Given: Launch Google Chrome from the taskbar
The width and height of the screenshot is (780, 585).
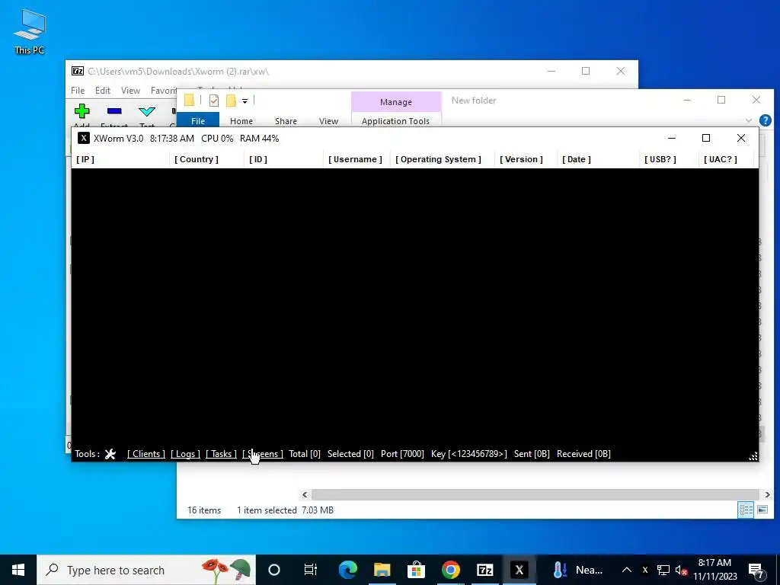Looking at the screenshot, I should pos(451,570).
